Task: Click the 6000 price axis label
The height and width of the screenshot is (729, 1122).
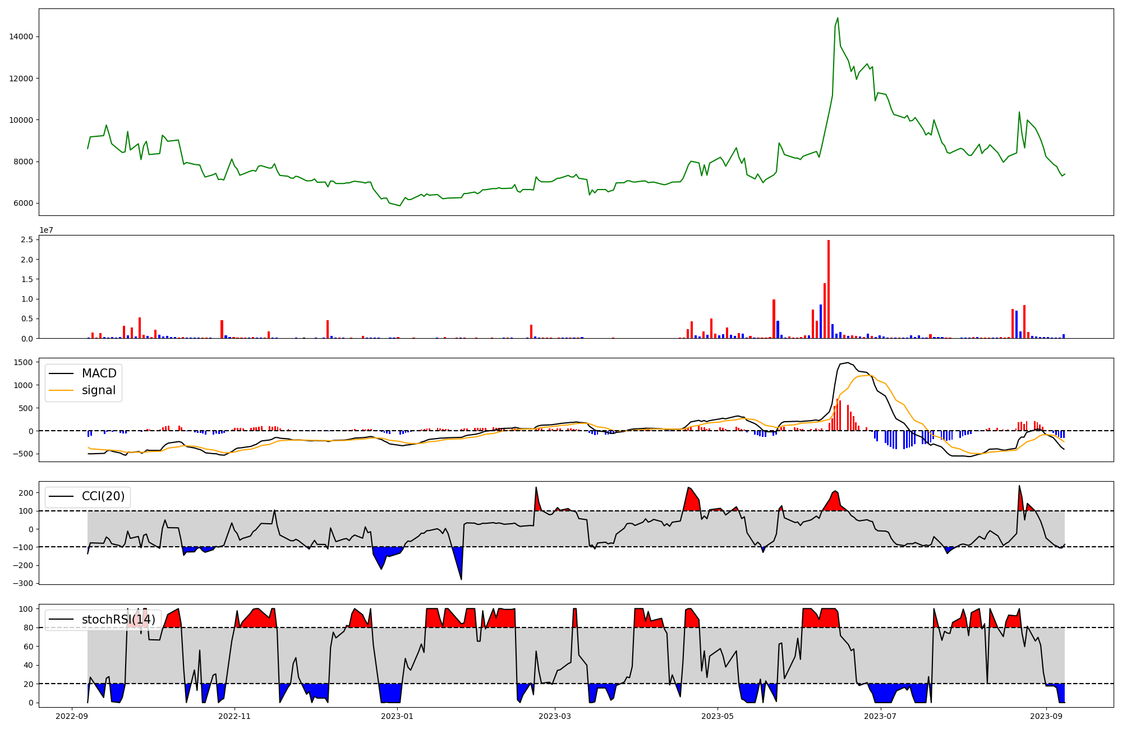Action: click(23, 204)
